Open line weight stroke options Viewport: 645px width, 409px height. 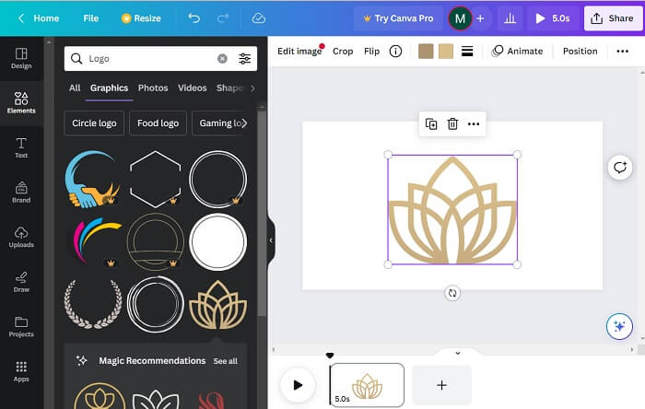click(x=467, y=51)
